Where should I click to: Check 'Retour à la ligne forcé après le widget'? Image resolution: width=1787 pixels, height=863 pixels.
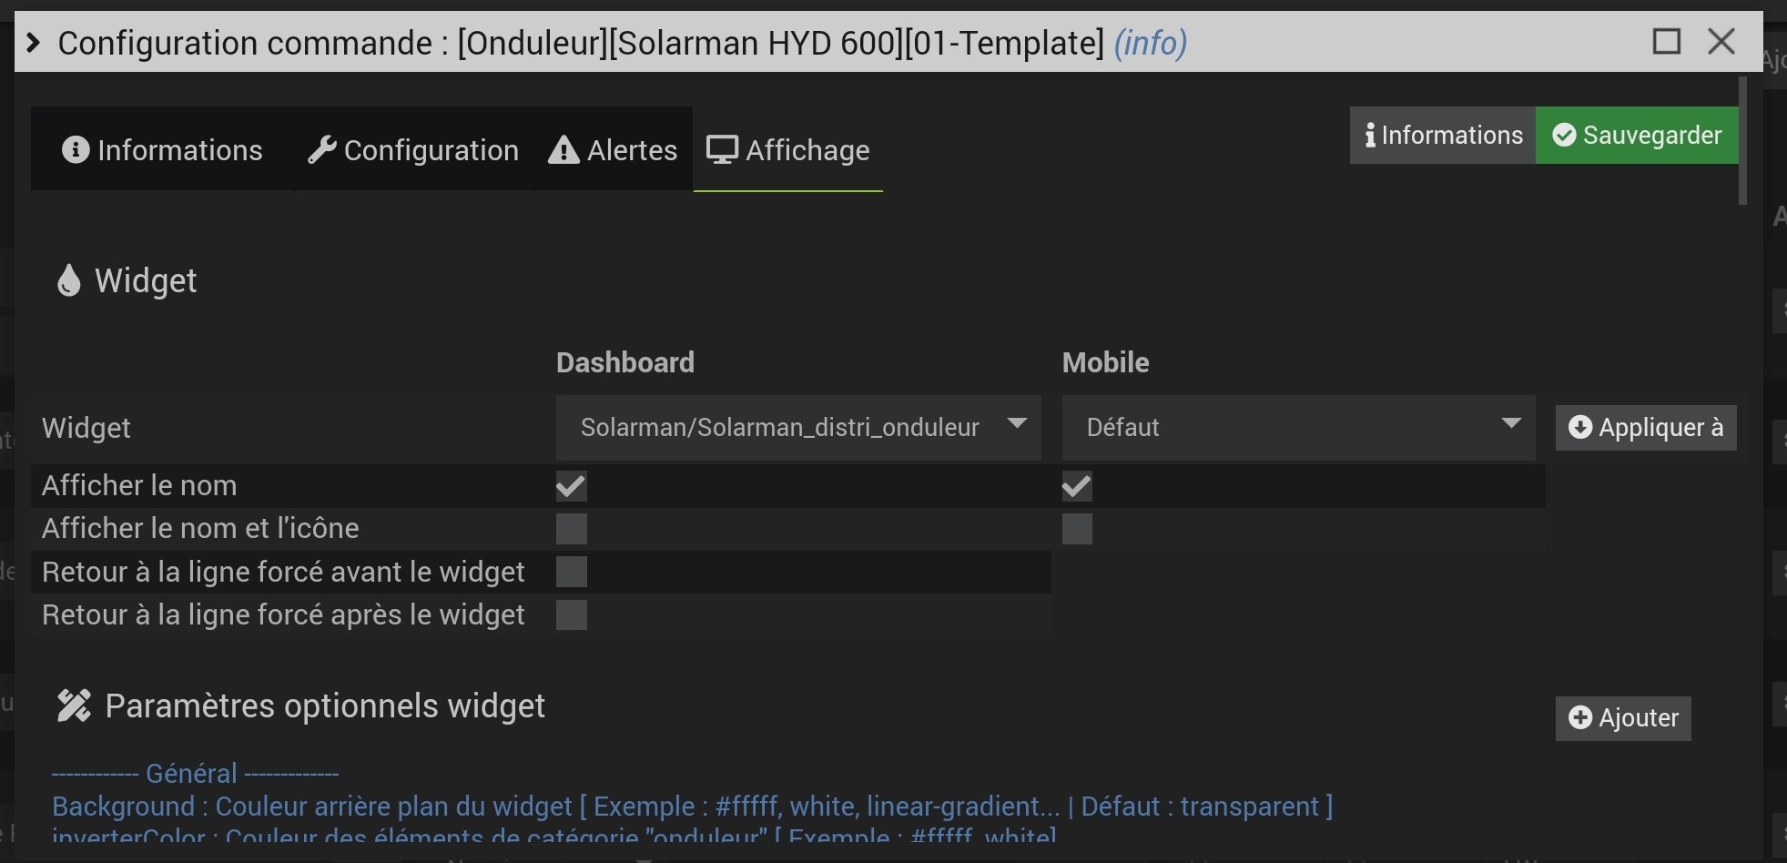coord(572,615)
